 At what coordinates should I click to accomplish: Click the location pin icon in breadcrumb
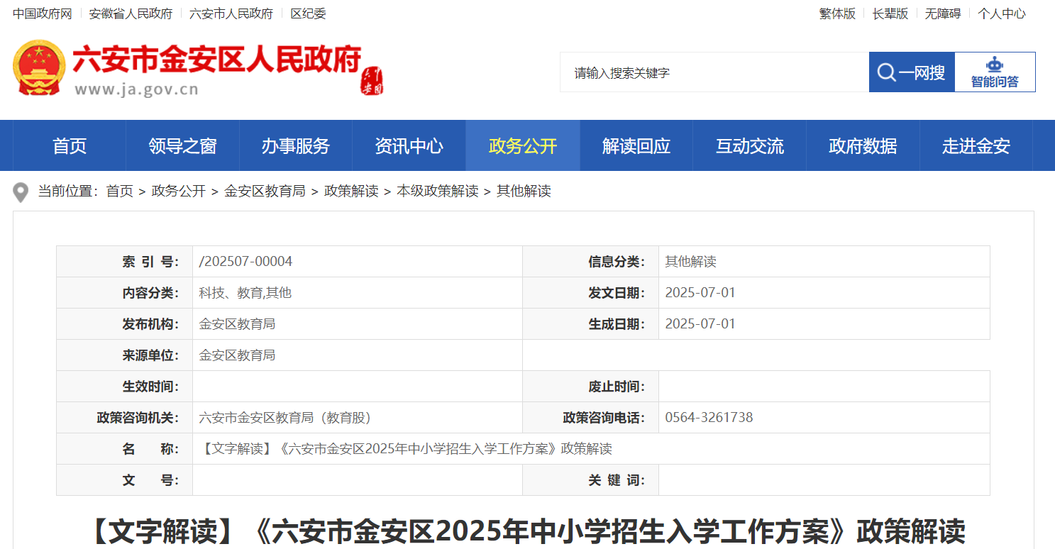click(21, 192)
